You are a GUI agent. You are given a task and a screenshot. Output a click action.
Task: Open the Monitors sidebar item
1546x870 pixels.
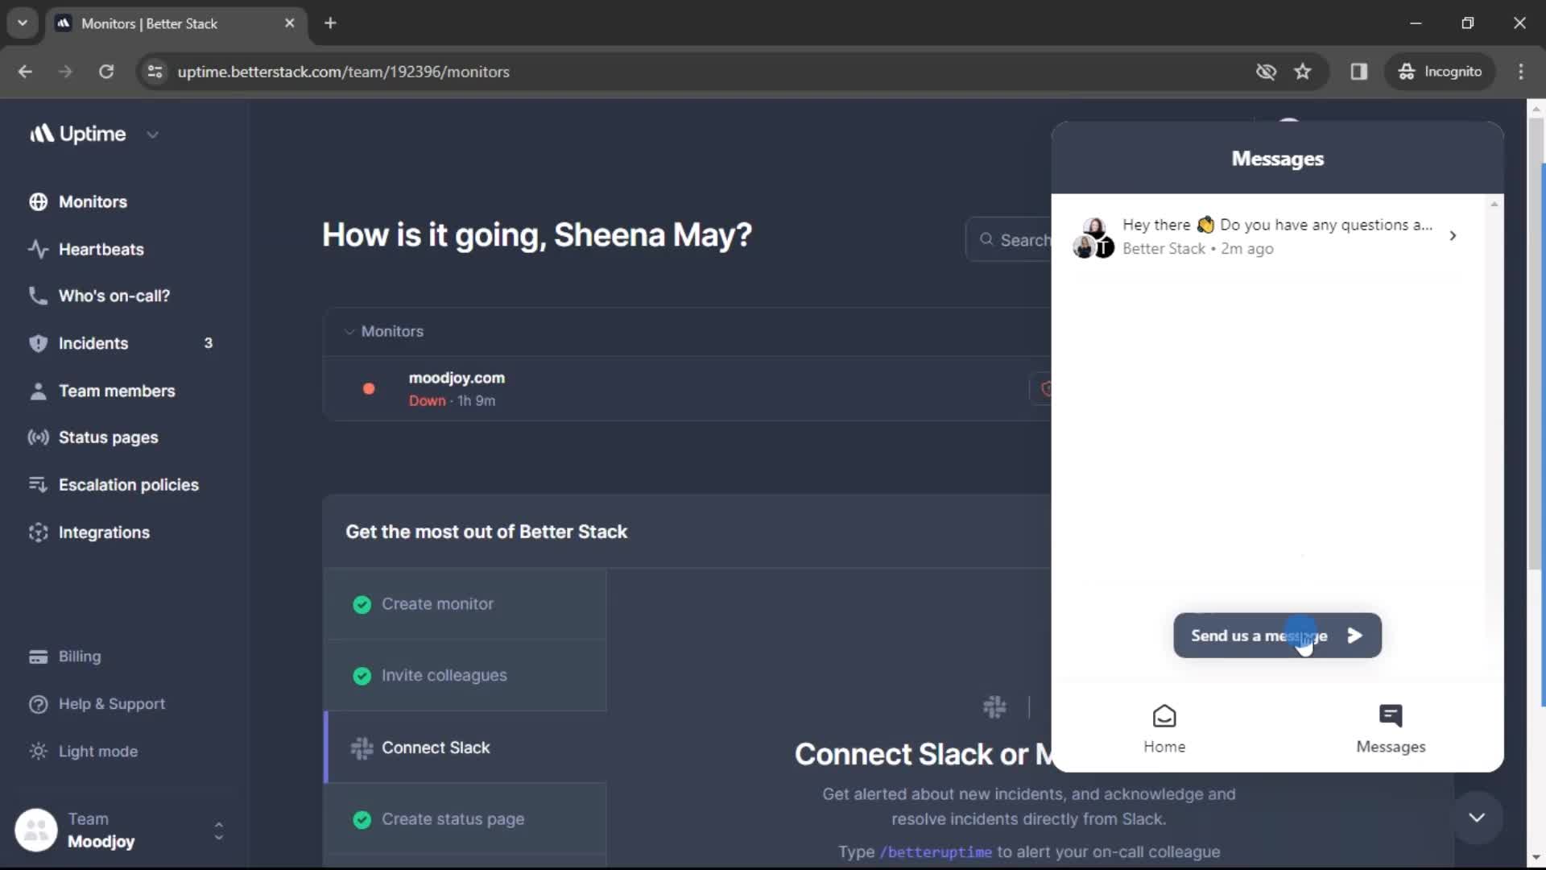[93, 201]
